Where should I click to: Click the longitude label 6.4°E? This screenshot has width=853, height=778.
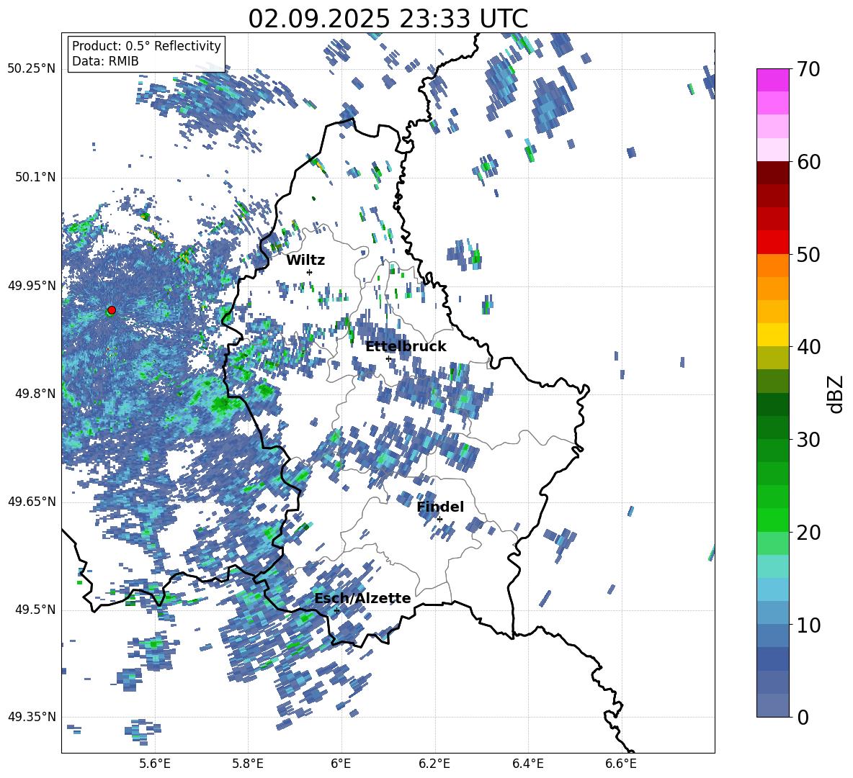tap(527, 764)
